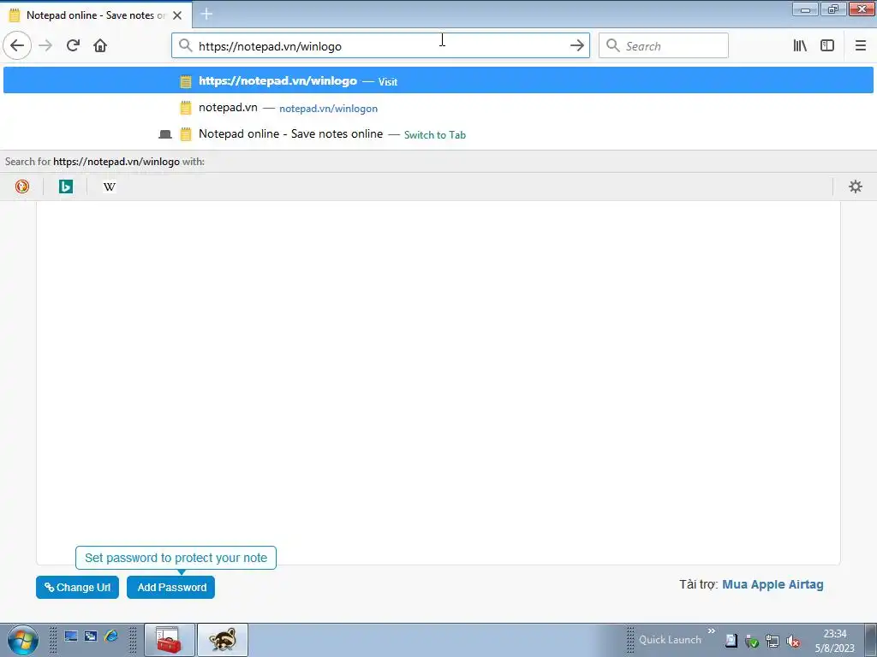Visit https://notepad.vn/winlogo suggestion
This screenshot has height=657, width=877.
(x=438, y=80)
